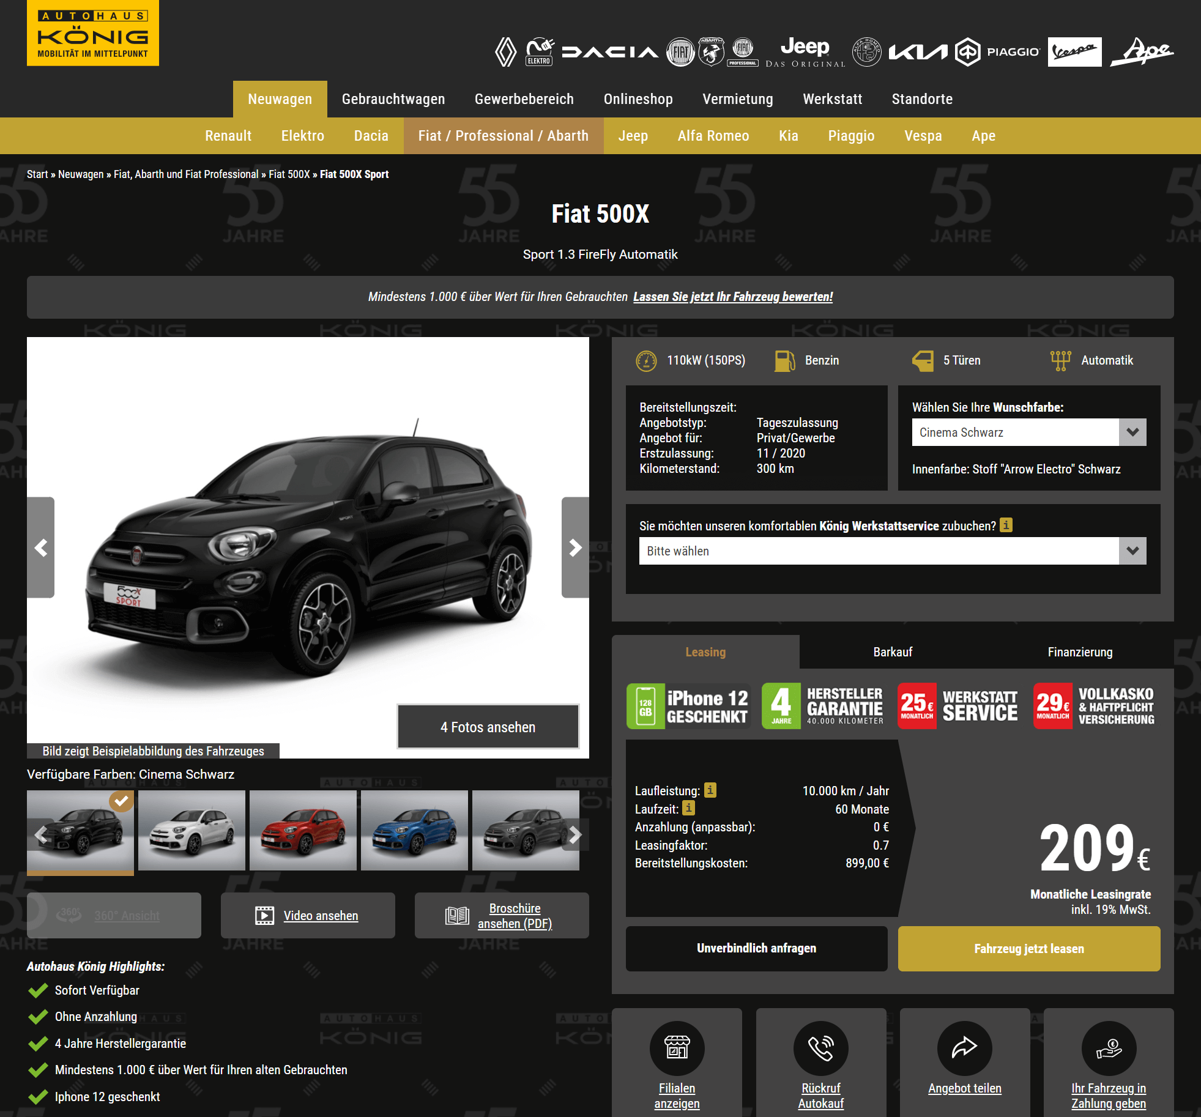Click the Filialen anzeigen store icon

[677, 1048]
